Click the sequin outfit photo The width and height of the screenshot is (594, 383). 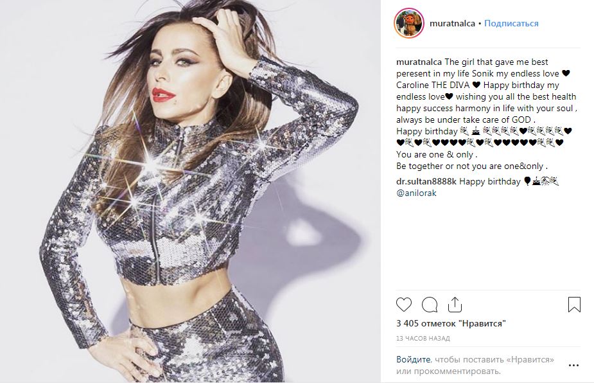[x=190, y=191]
